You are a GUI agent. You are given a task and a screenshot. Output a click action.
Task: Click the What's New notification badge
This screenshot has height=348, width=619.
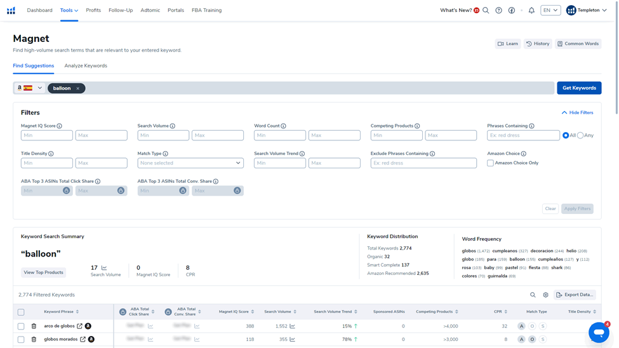[477, 10]
